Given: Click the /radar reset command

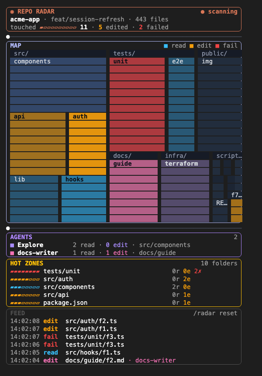Looking at the screenshot, I should [x=215, y=313].
